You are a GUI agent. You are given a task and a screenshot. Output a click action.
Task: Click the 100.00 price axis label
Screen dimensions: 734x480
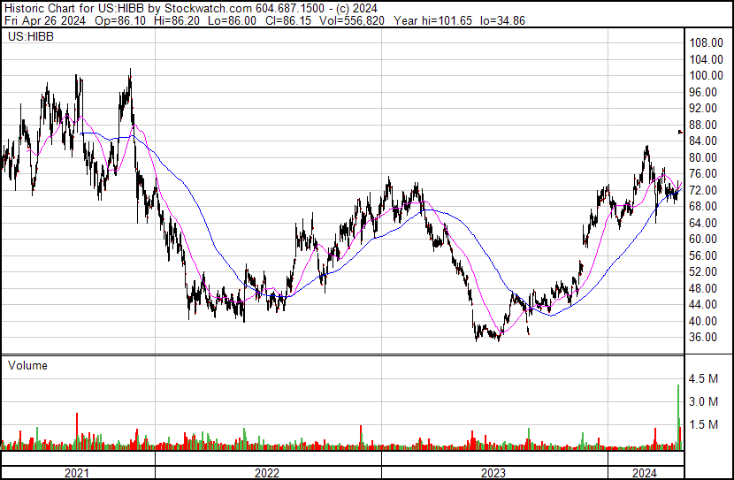706,76
